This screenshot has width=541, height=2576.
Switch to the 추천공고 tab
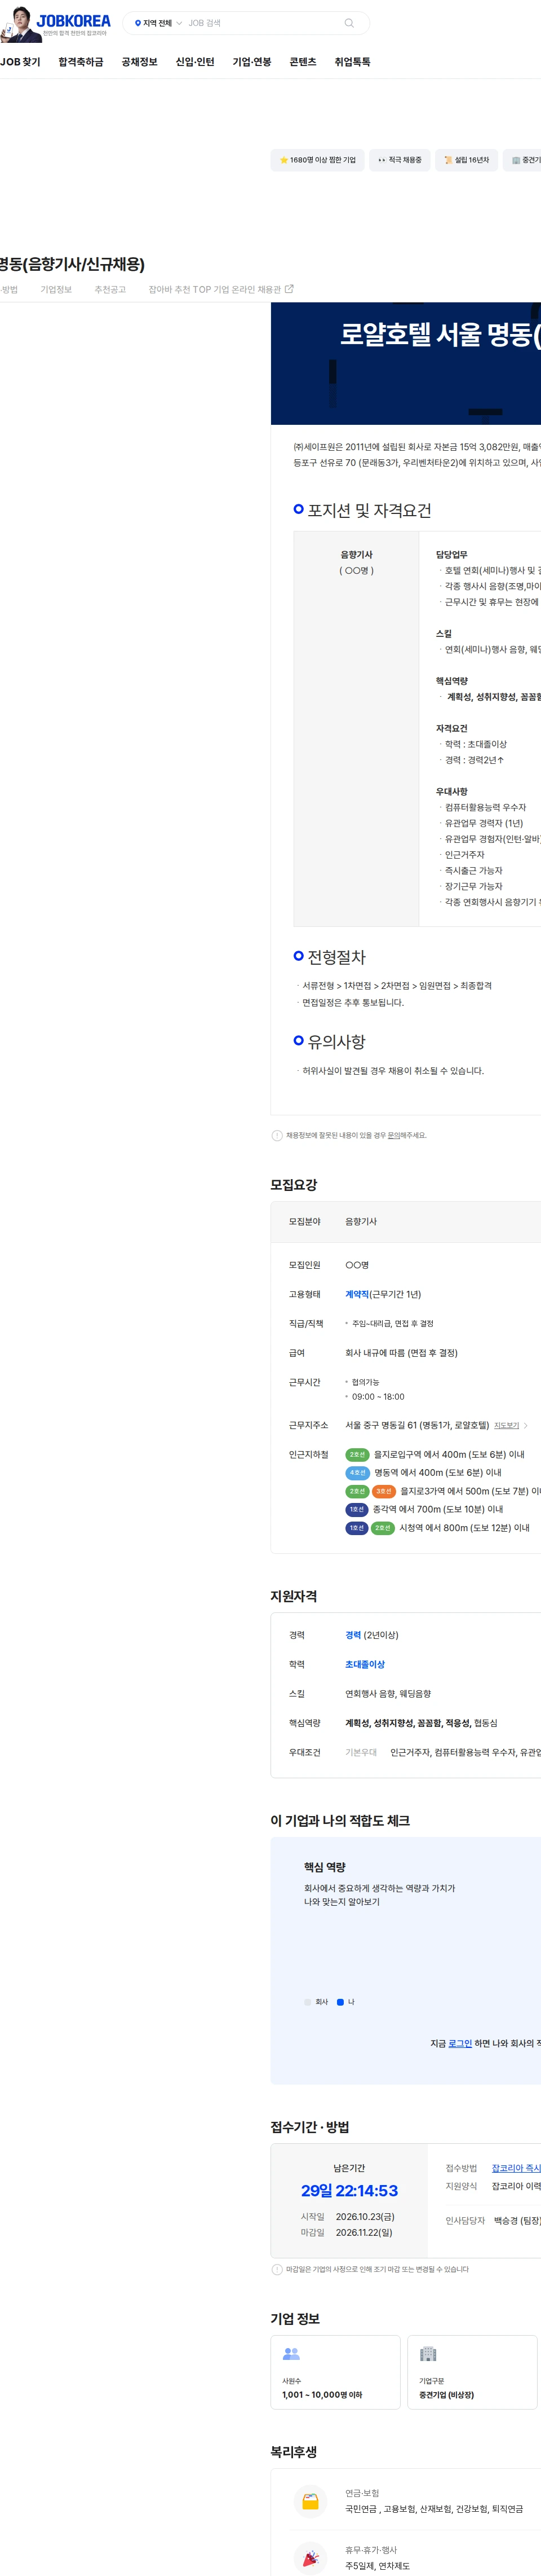click(110, 290)
